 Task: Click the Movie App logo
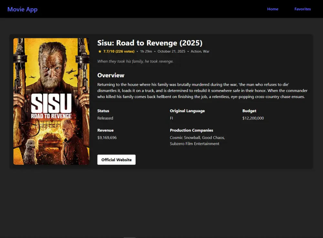[23, 9]
